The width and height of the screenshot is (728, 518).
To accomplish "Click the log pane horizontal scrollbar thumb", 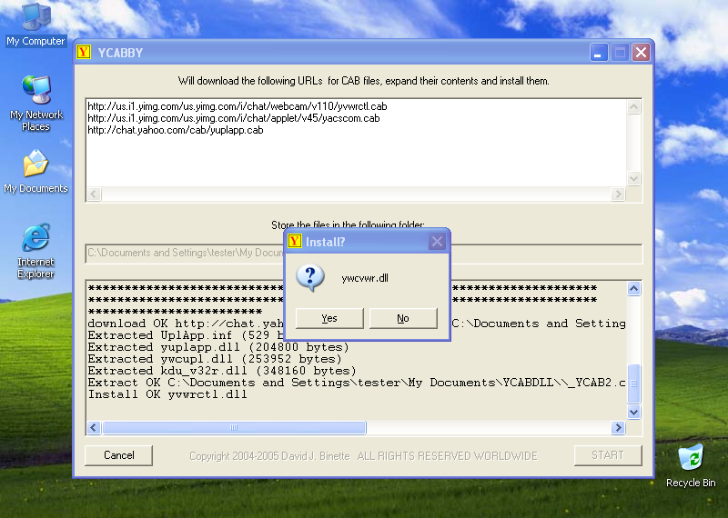I will 234,427.
